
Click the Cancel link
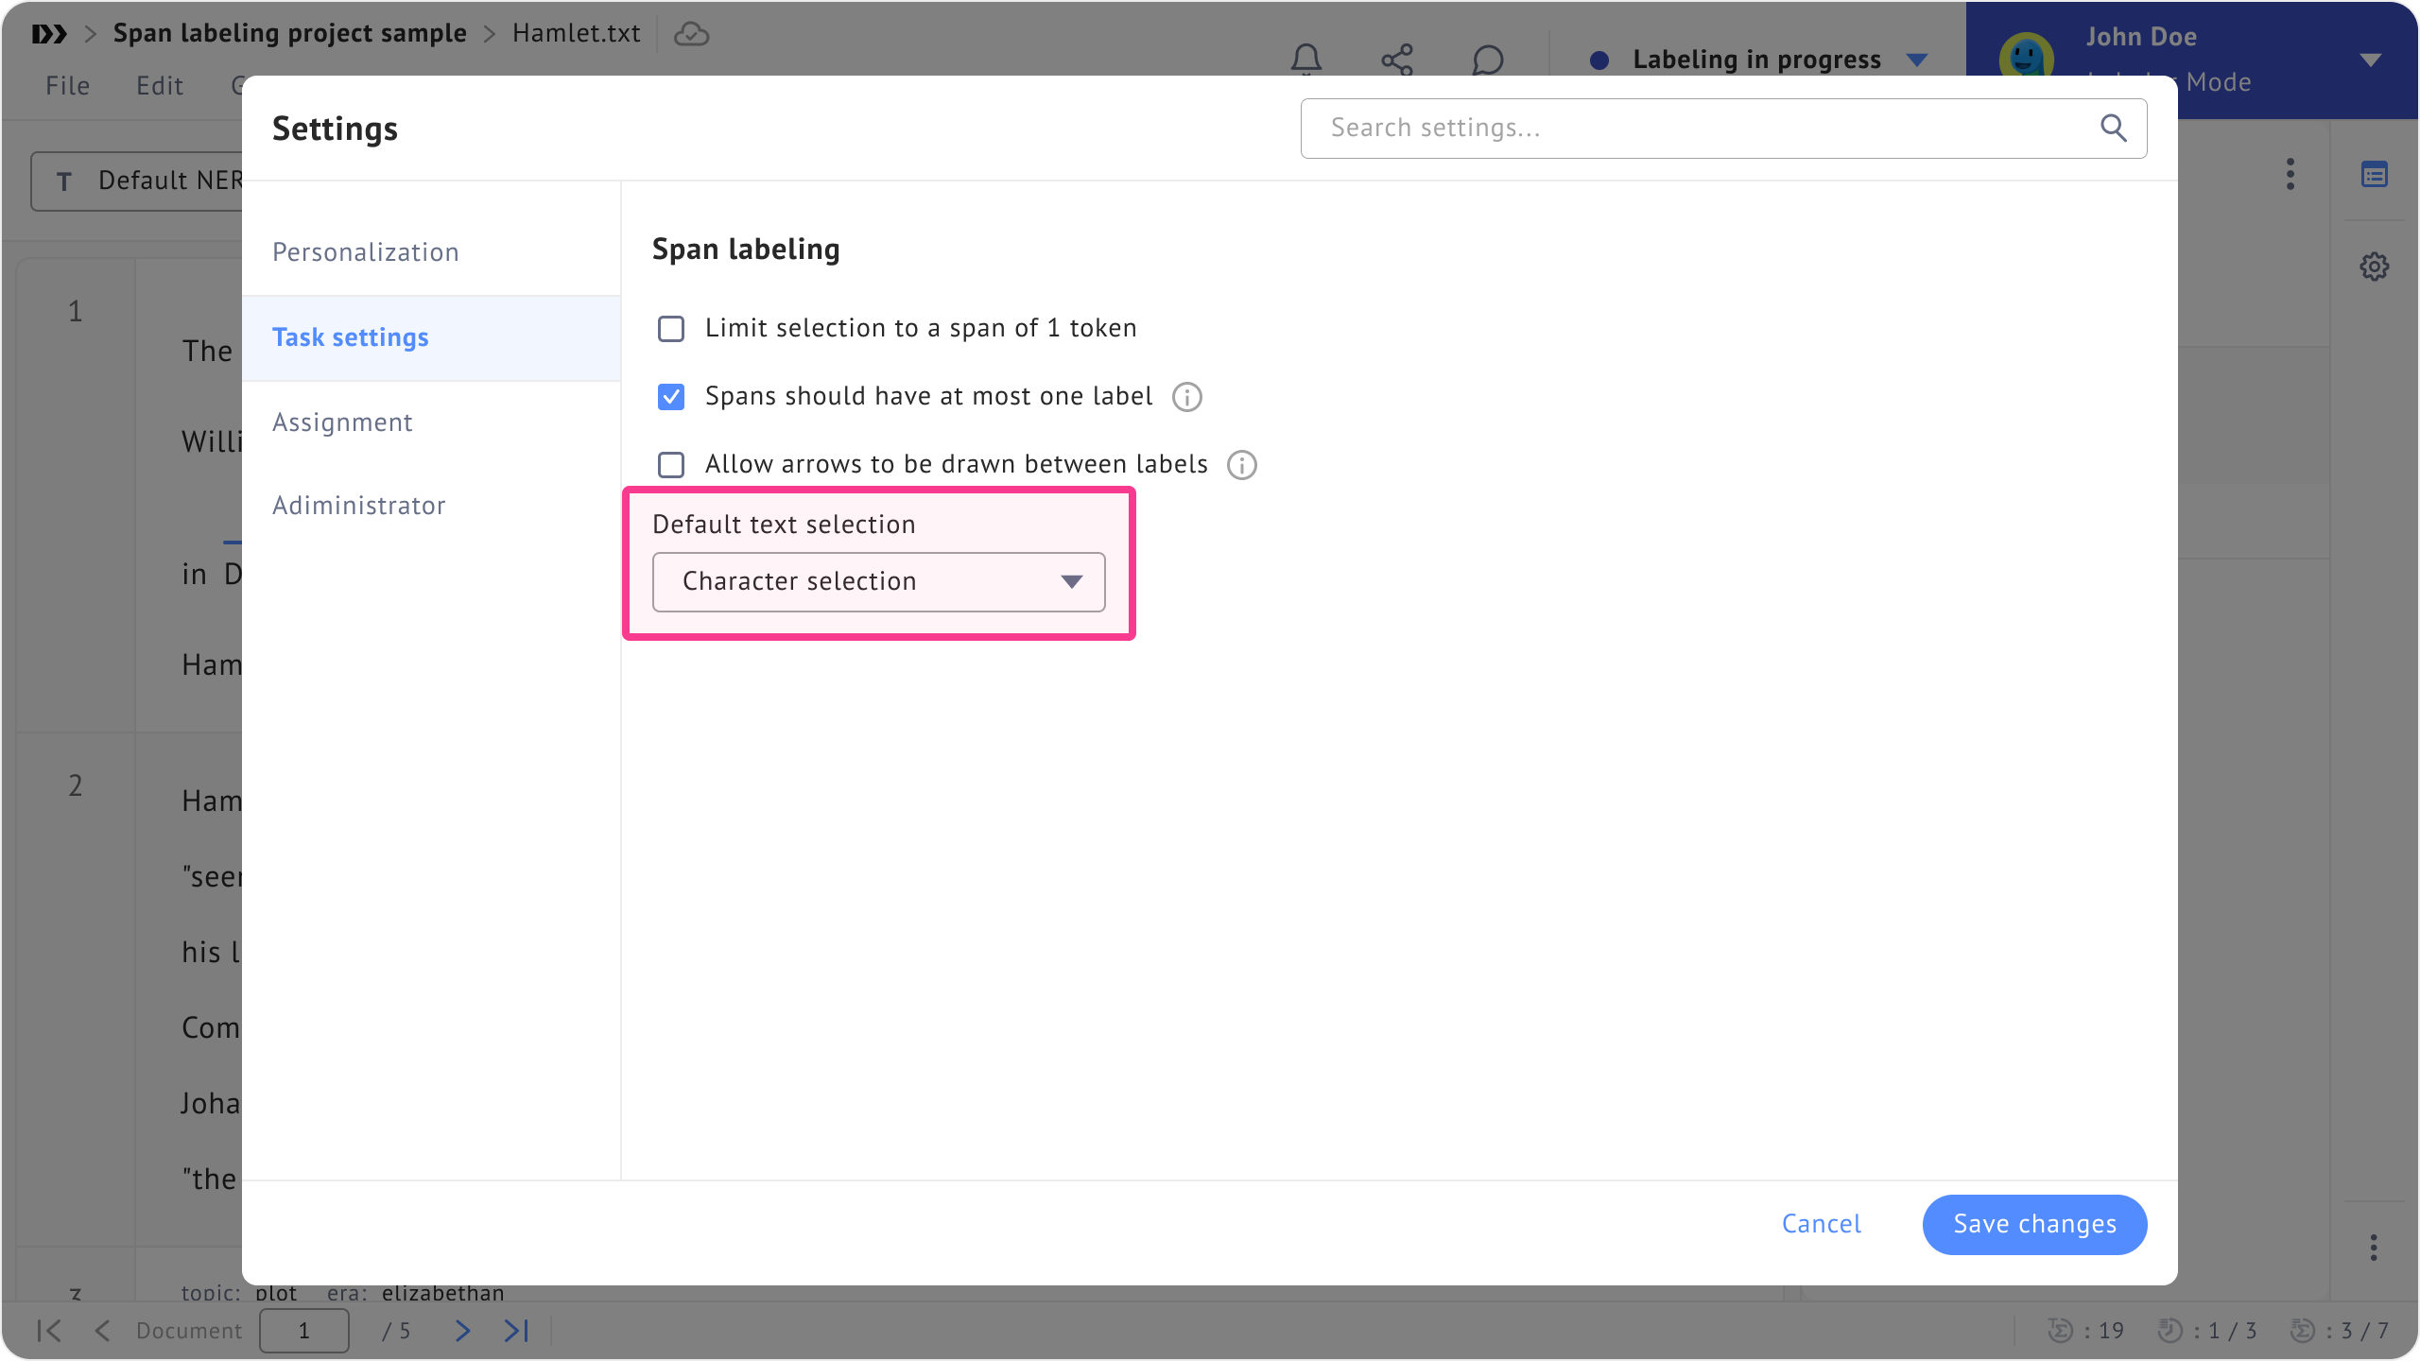(1821, 1224)
